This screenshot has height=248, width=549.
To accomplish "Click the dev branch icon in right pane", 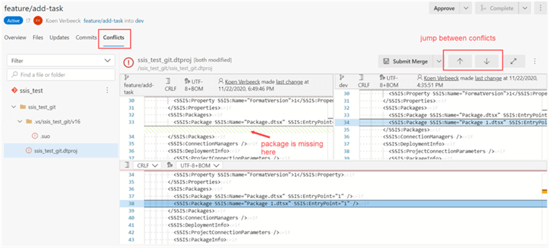I will point(341,78).
